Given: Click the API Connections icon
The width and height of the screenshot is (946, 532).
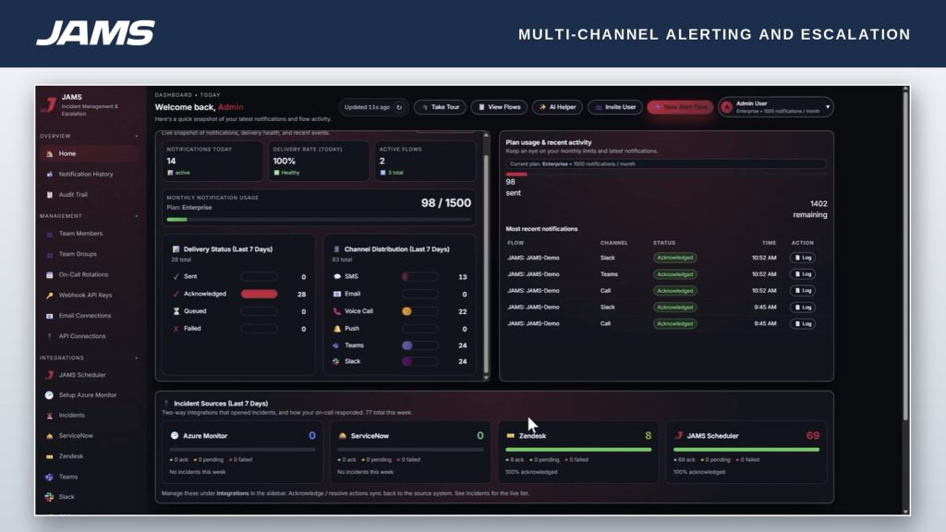Looking at the screenshot, I should coord(50,336).
